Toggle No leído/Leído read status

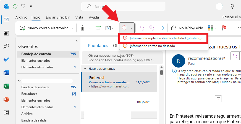(x=187, y=28)
